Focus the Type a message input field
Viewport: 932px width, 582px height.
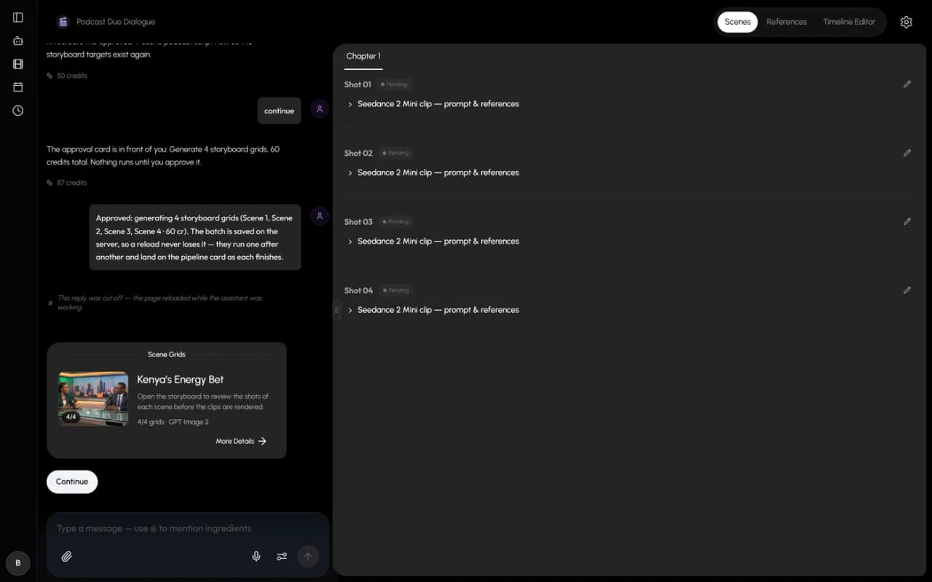188,529
